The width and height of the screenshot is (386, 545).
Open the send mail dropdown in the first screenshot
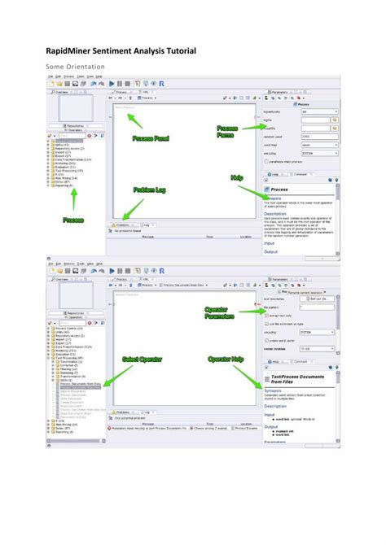pyautogui.click(x=319, y=145)
